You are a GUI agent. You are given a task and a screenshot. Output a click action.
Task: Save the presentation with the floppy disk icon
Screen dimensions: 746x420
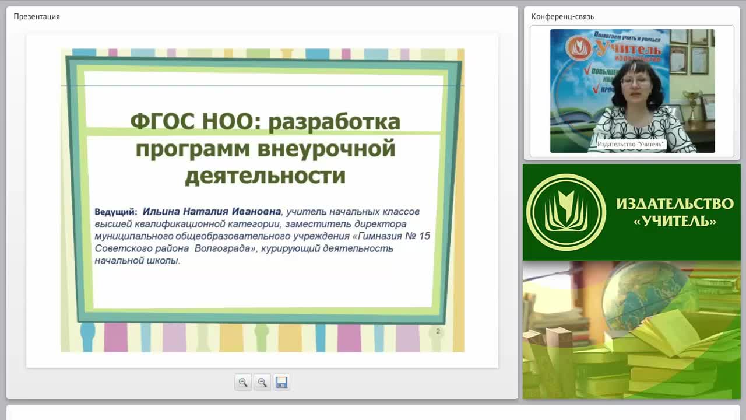tap(281, 383)
